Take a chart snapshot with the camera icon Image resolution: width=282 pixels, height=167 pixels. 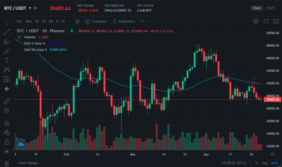tap(276, 21)
